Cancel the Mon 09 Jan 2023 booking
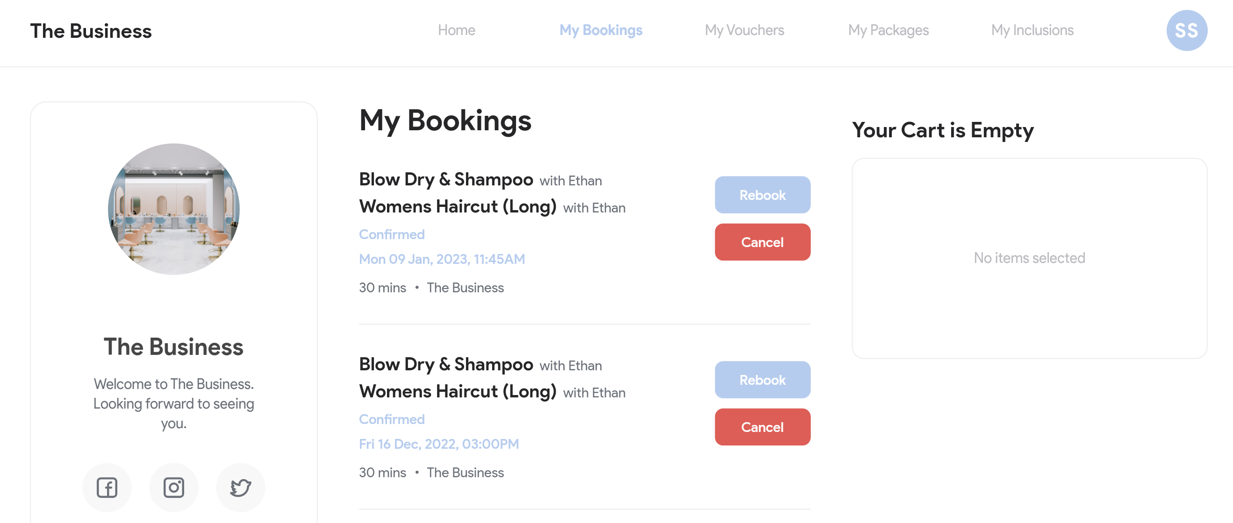This screenshot has height=523, width=1233. coord(762,242)
